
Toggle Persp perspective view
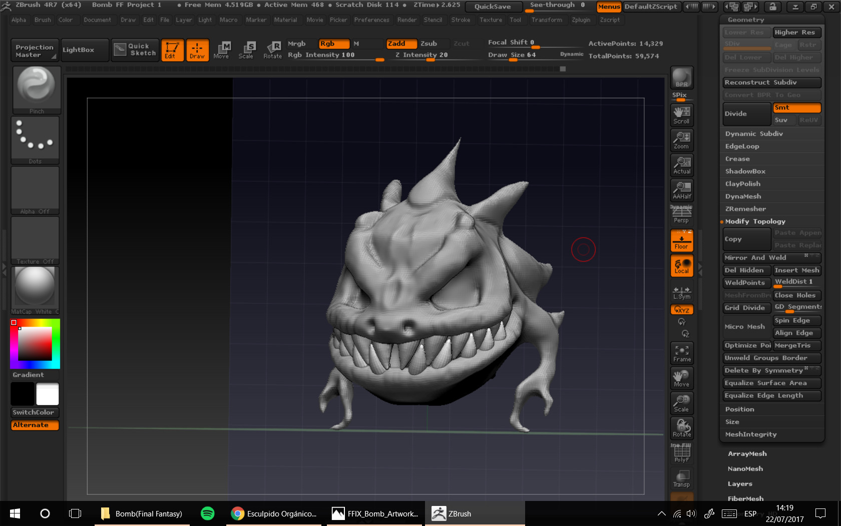tap(681, 216)
